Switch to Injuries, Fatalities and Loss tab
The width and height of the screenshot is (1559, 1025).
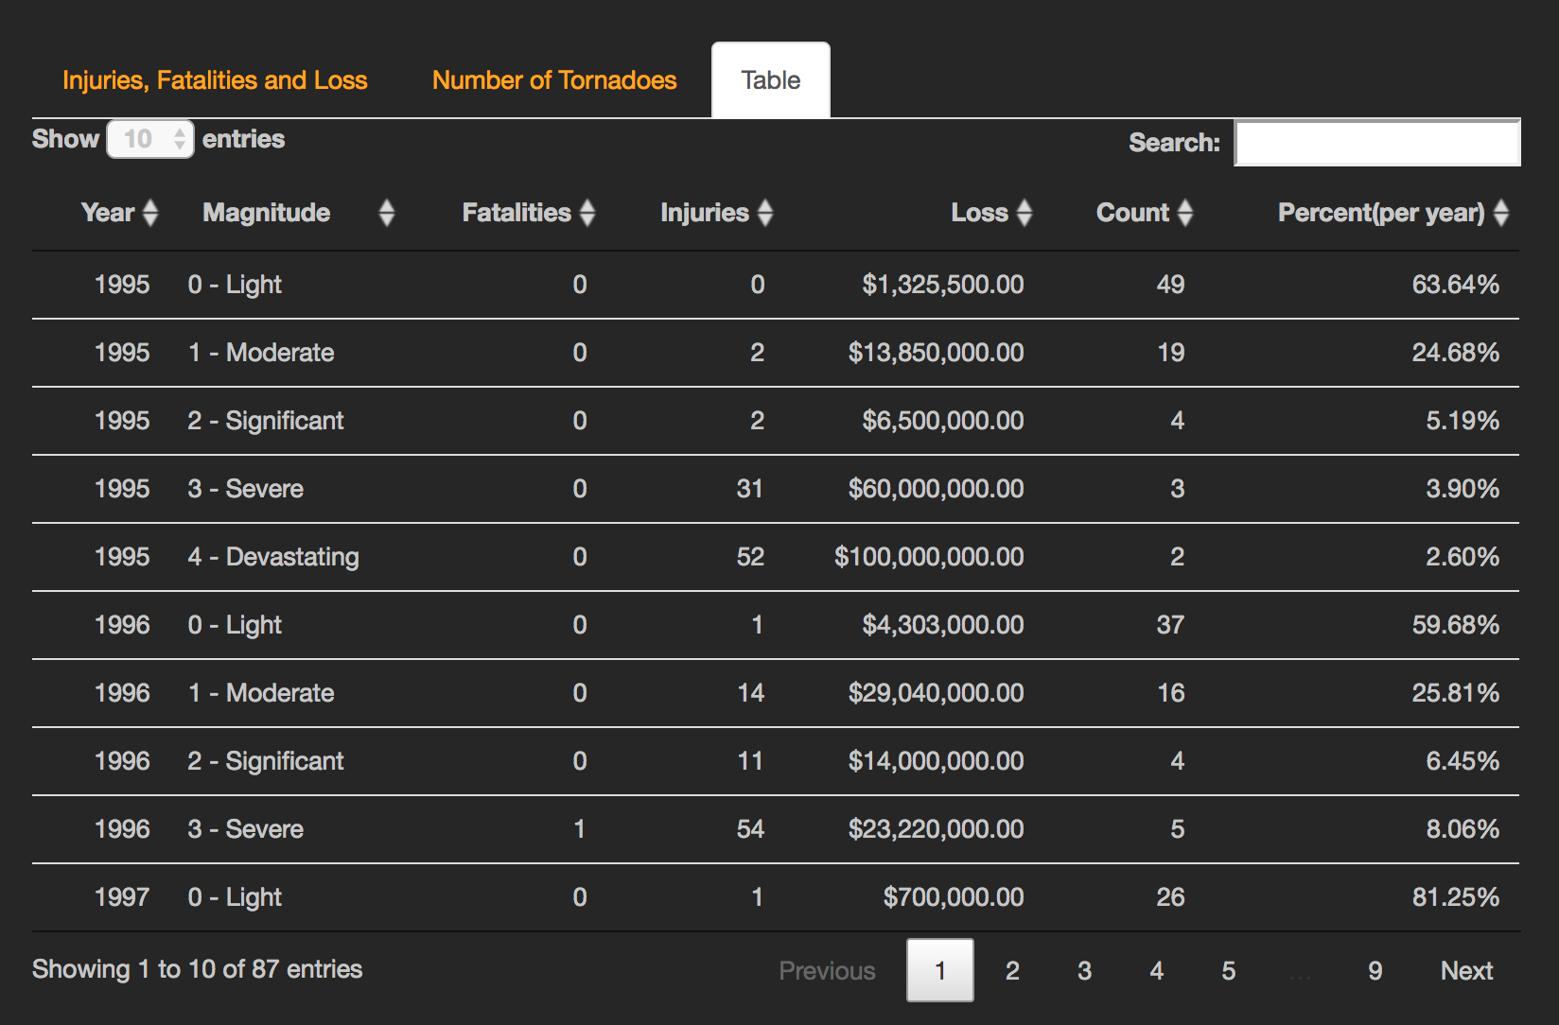(215, 80)
